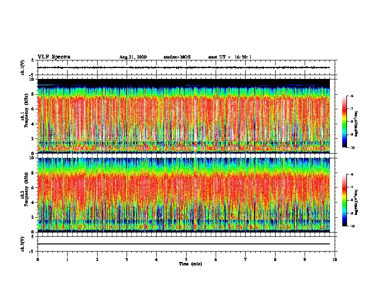Select the date text "Aug.21, 2020"
The image size is (377, 291).
tap(133, 57)
